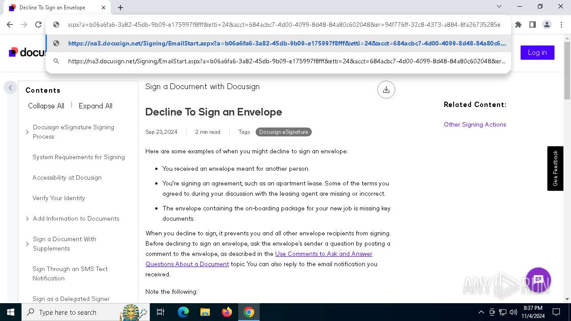Click the browser forward arrow

click(x=24, y=25)
